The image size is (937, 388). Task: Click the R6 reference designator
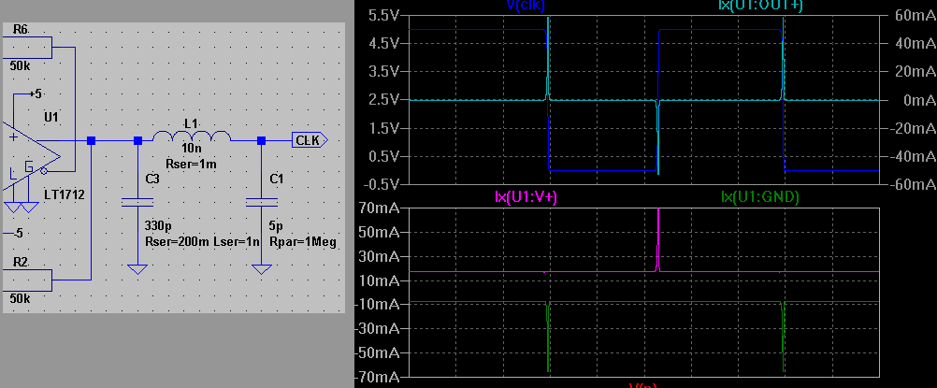20,29
